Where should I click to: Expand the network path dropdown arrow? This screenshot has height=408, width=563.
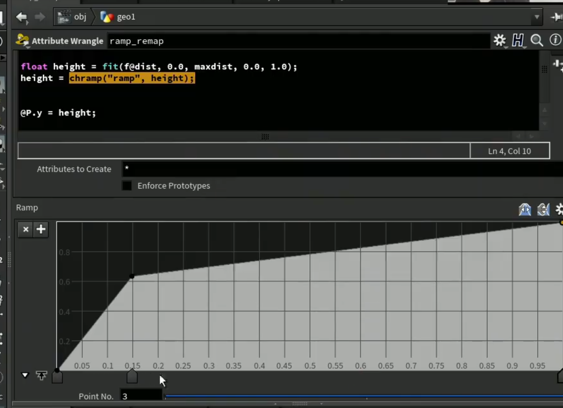click(x=537, y=17)
